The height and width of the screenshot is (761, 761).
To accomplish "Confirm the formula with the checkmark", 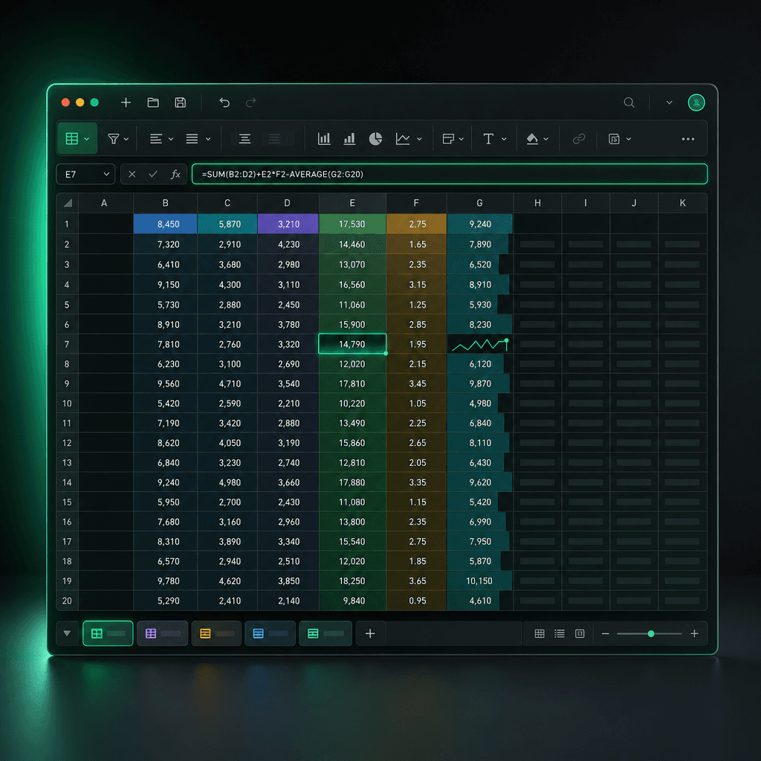I will pyautogui.click(x=153, y=174).
